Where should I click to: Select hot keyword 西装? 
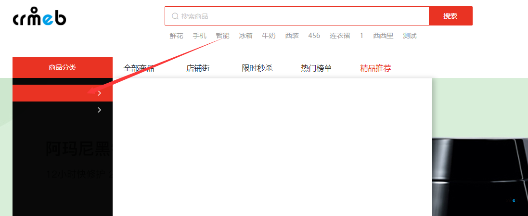[x=292, y=36]
